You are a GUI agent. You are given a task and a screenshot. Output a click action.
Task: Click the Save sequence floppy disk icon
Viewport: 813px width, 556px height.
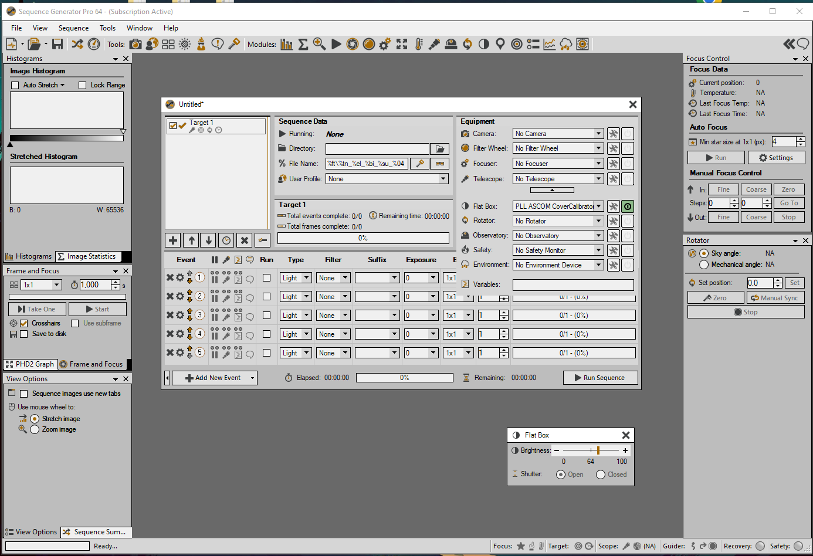pyautogui.click(x=57, y=44)
